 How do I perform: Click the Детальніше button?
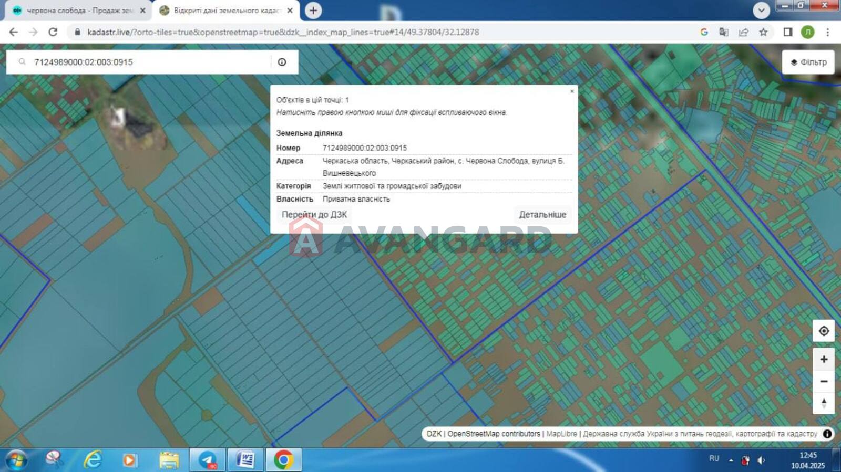[542, 214]
